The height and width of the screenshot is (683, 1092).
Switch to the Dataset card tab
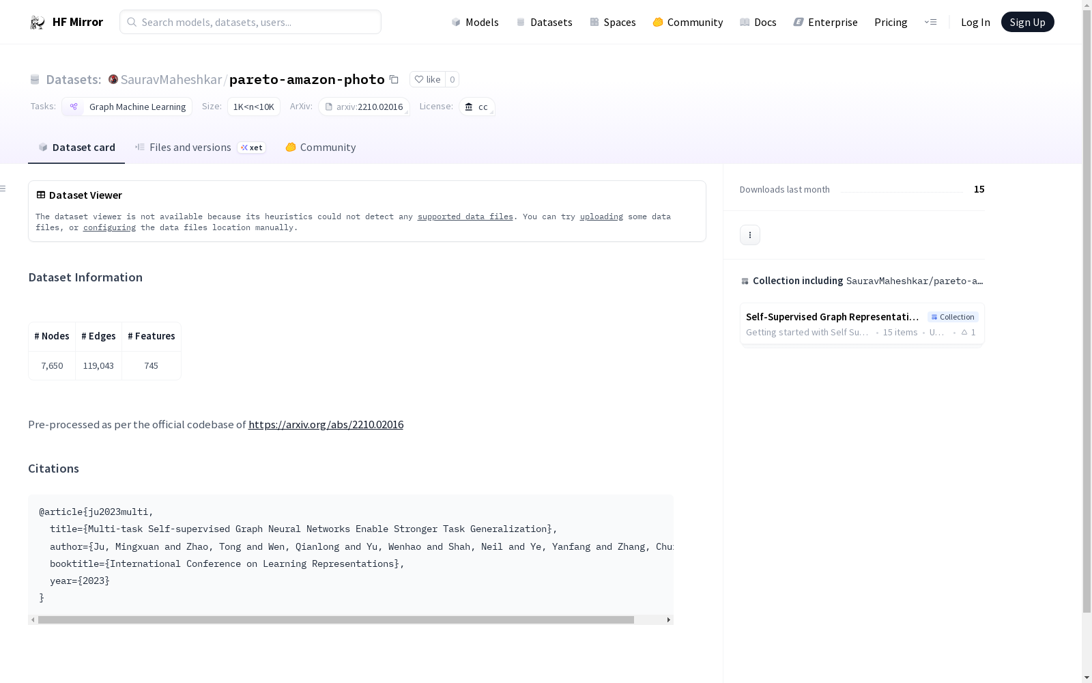click(76, 148)
